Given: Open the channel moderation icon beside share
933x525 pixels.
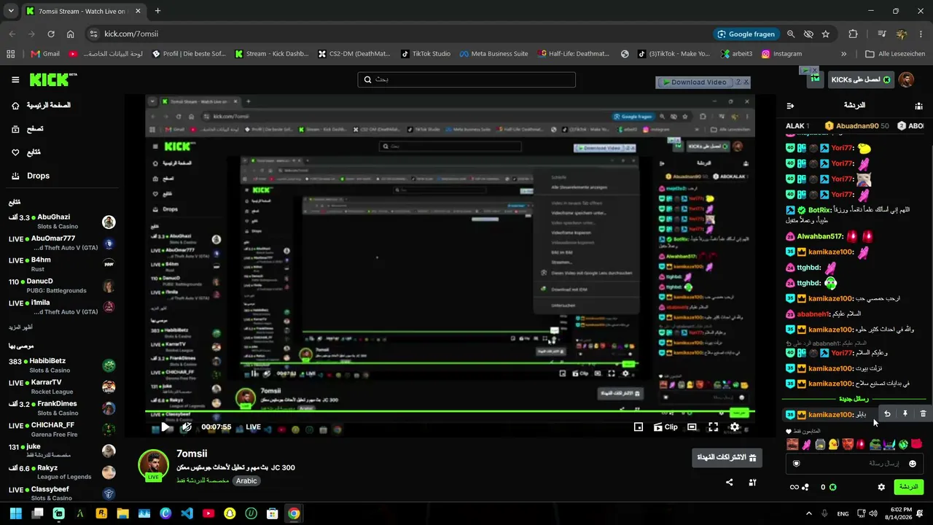Looking at the screenshot, I should point(752,482).
